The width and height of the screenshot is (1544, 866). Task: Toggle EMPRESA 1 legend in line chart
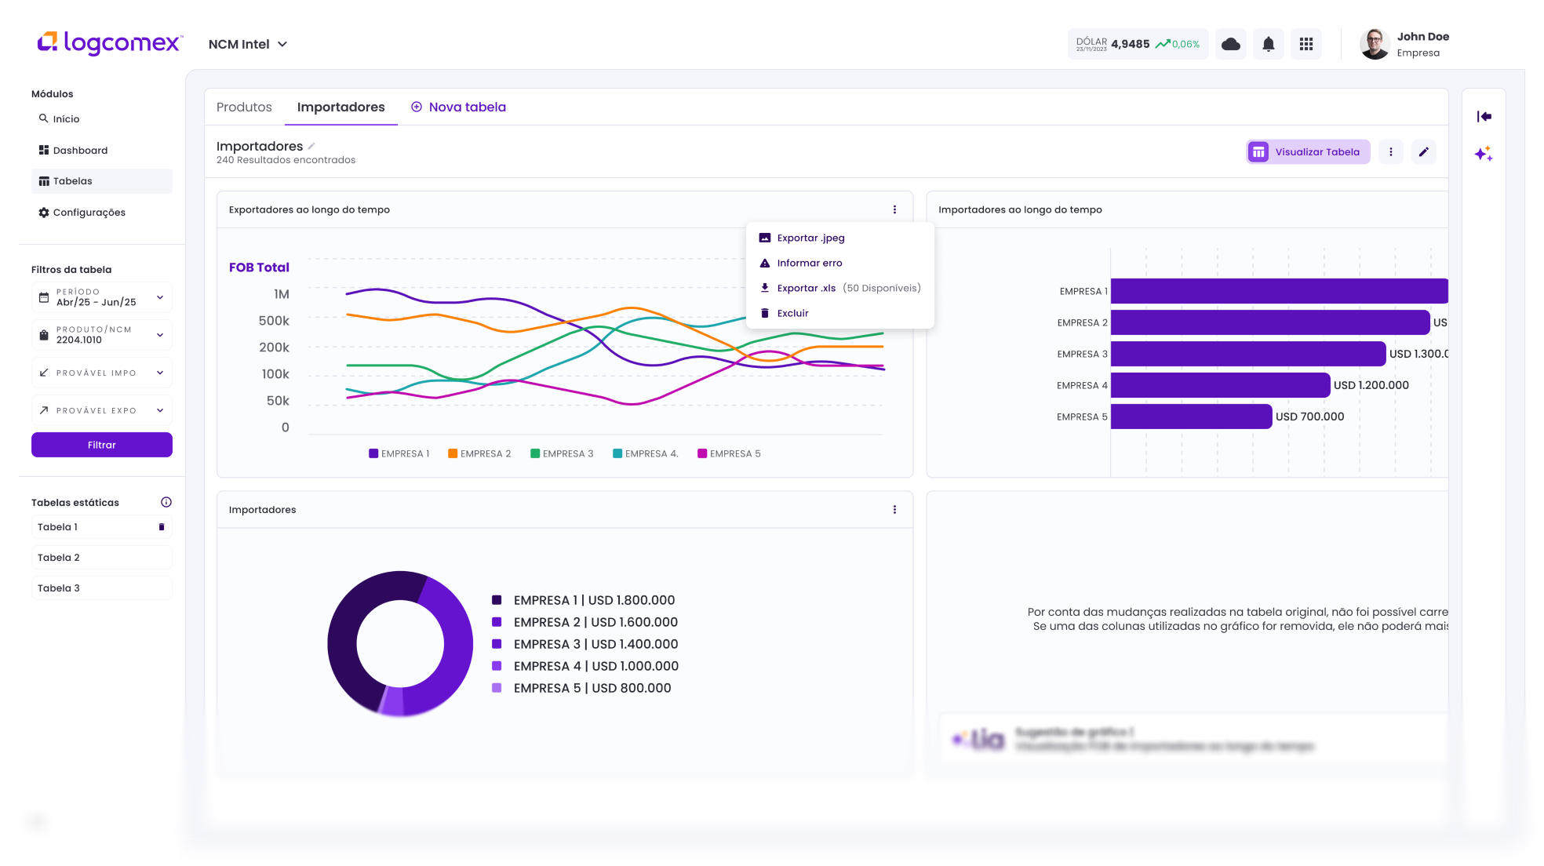pyautogui.click(x=399, y=454)
